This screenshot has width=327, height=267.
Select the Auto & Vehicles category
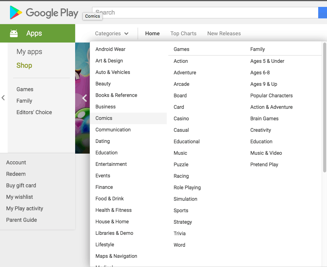[x=113, y=72]
